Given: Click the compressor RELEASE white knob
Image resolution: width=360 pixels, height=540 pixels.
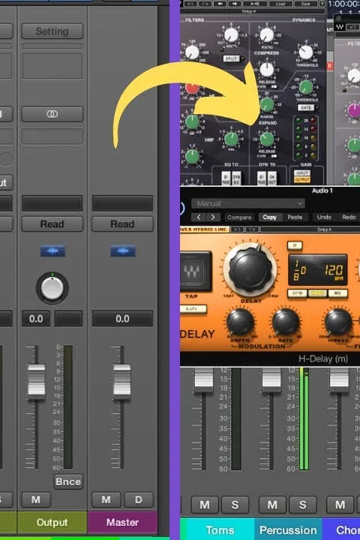Looking at the screenshot, I should tap(267, 70).
